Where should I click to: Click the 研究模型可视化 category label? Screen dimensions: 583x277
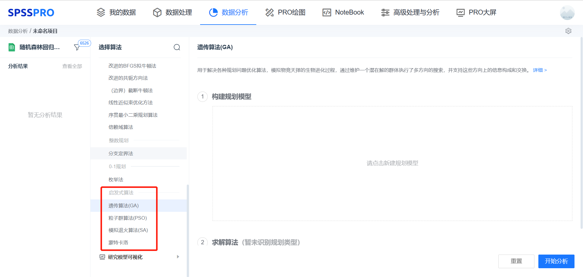tap(125, 257)
